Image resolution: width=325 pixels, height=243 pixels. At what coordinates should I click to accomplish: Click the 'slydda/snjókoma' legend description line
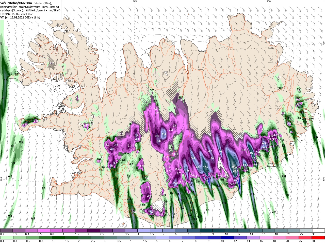30,11
